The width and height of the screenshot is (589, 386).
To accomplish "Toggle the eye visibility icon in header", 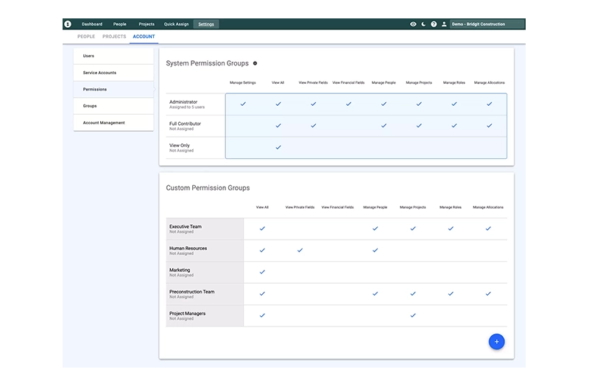I will [413, 24].
